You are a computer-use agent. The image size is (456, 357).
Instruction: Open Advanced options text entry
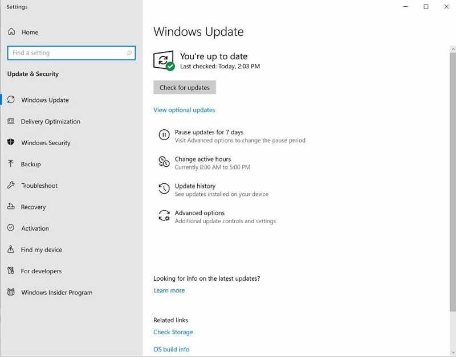coord(199,213)
